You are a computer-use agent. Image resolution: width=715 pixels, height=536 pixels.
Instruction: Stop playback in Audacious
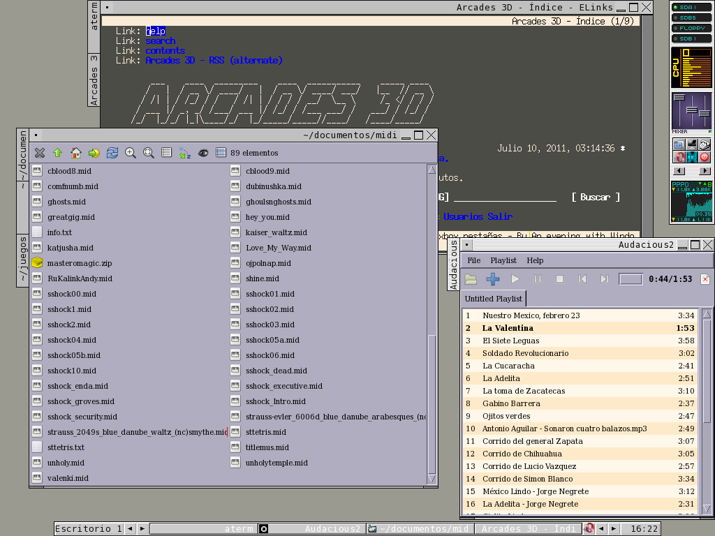click(559, 279)
